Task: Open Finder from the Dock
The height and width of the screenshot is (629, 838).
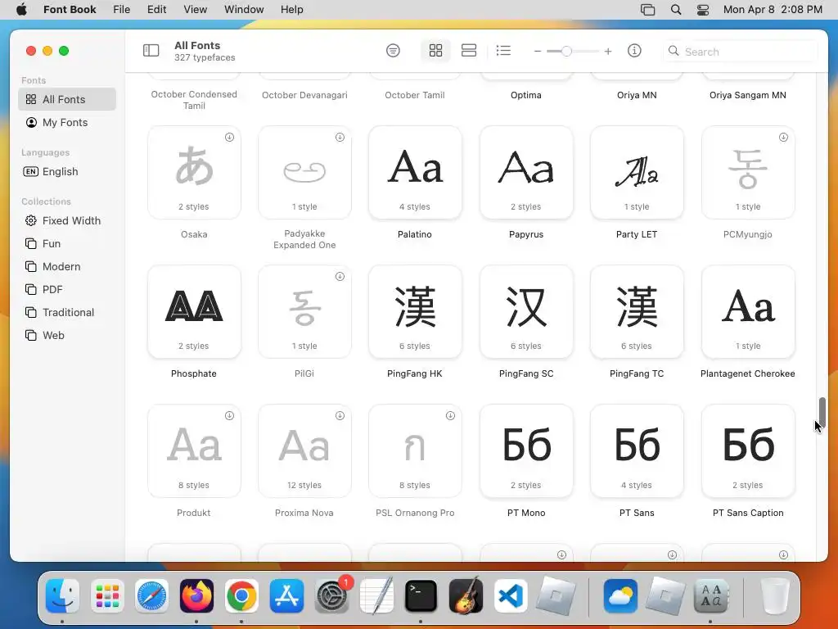Action: tap(62, 596)
